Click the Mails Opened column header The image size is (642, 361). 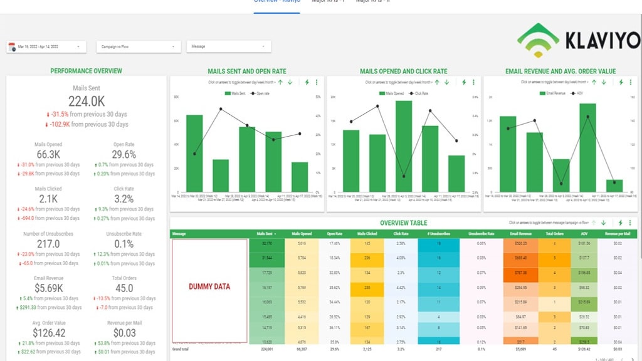coord(302,234)
